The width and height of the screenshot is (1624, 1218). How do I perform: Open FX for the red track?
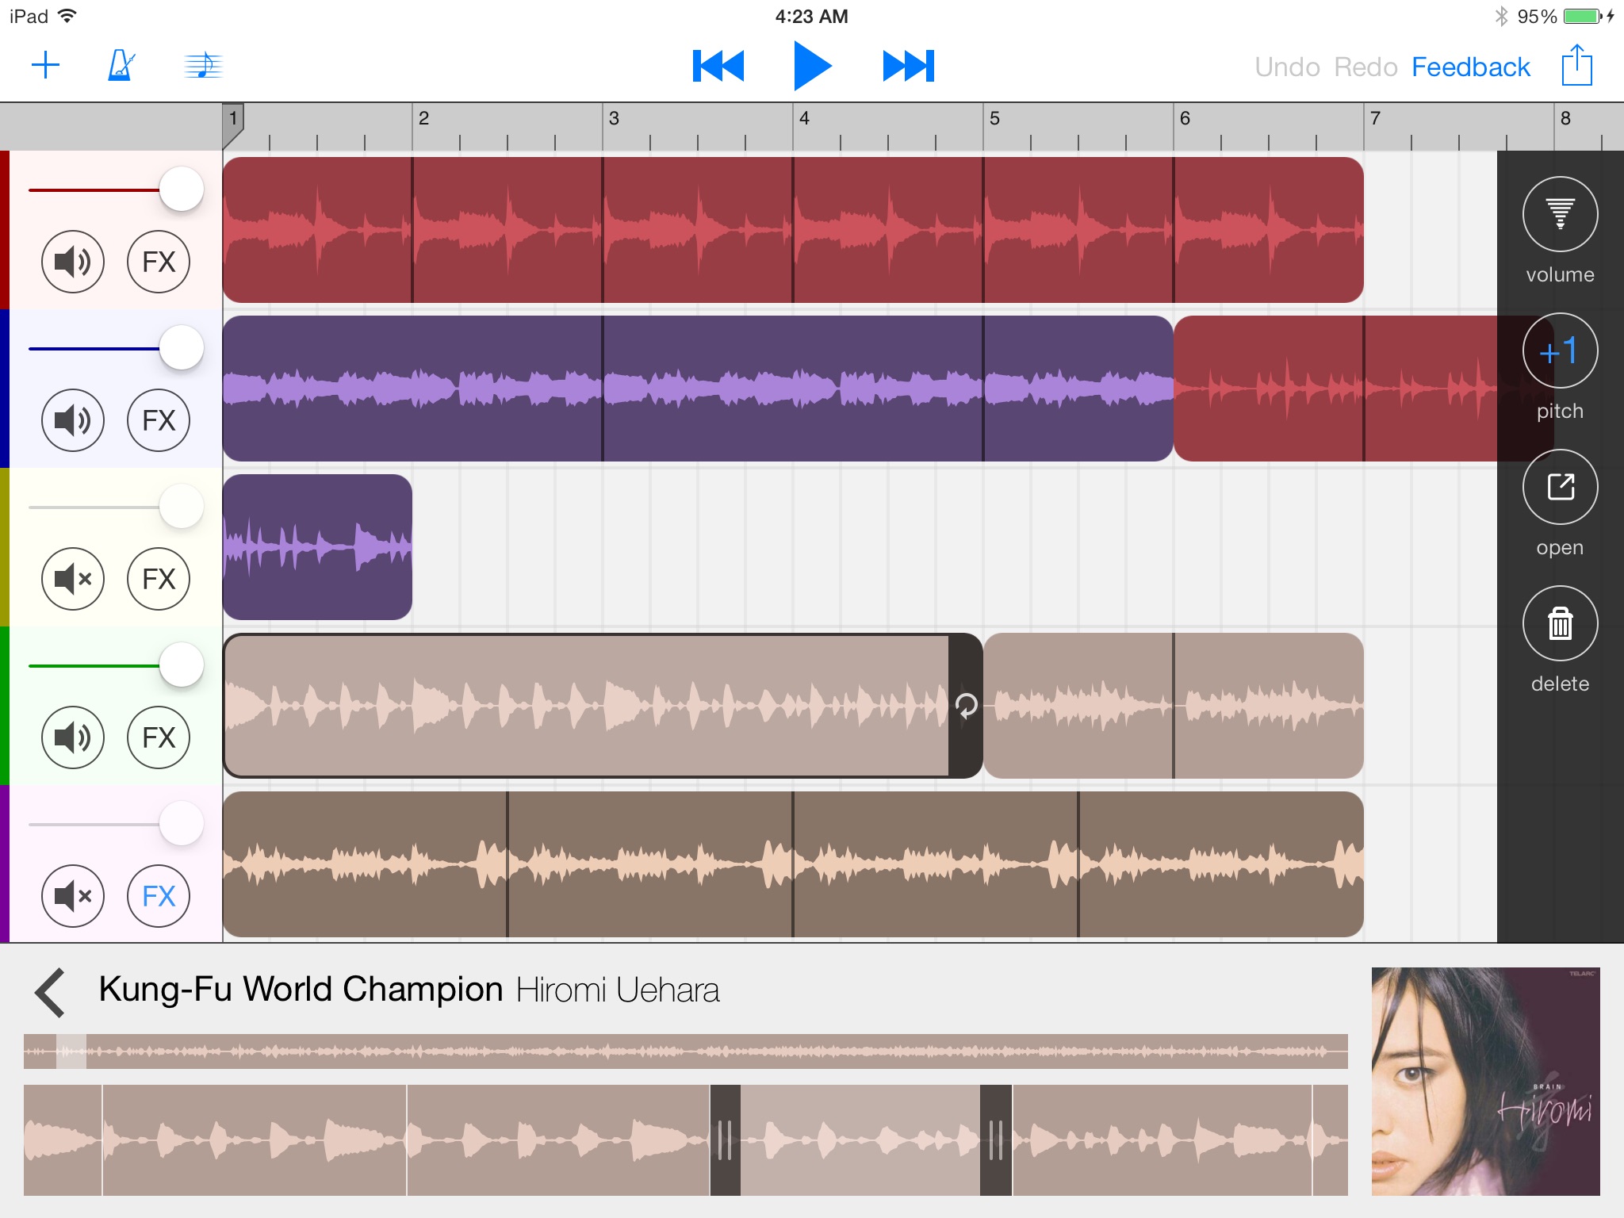159,262
